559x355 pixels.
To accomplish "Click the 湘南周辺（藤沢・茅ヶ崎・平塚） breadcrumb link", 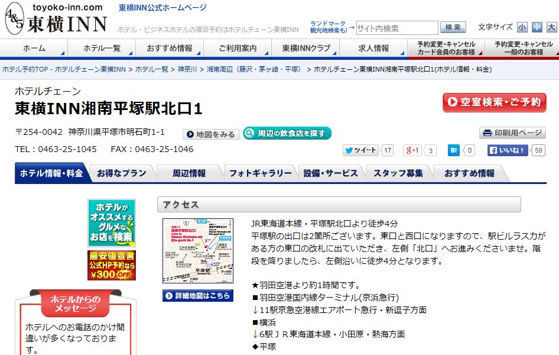I will (255, 69).
